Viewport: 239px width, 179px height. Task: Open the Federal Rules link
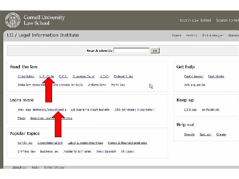123,76
